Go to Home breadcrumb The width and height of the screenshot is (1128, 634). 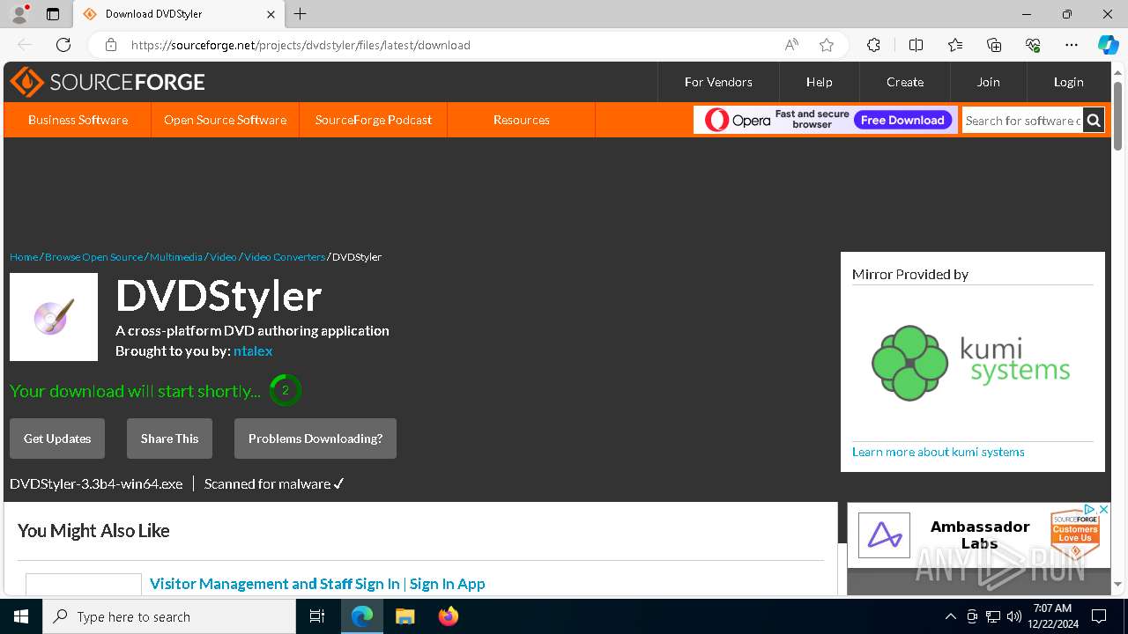click(x=24, y=257)
